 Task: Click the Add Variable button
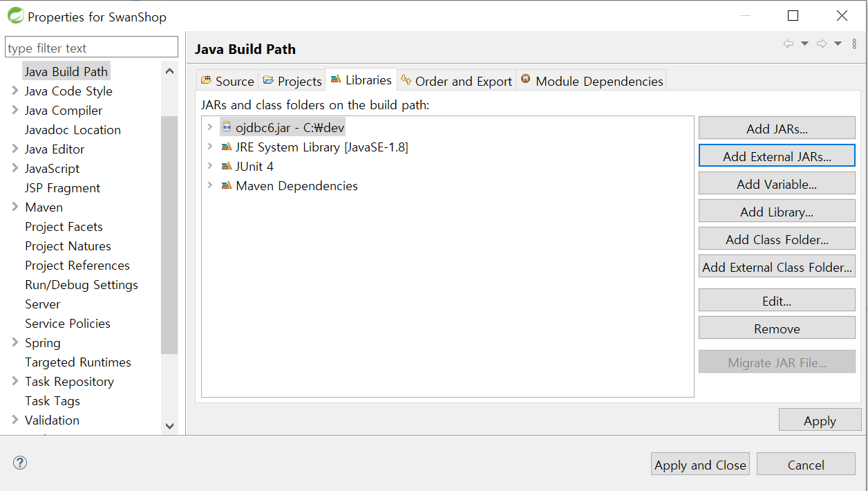point(777,183)
